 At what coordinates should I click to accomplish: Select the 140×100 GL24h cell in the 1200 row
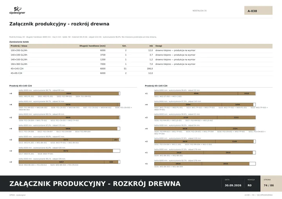click(x=19, y=60)
